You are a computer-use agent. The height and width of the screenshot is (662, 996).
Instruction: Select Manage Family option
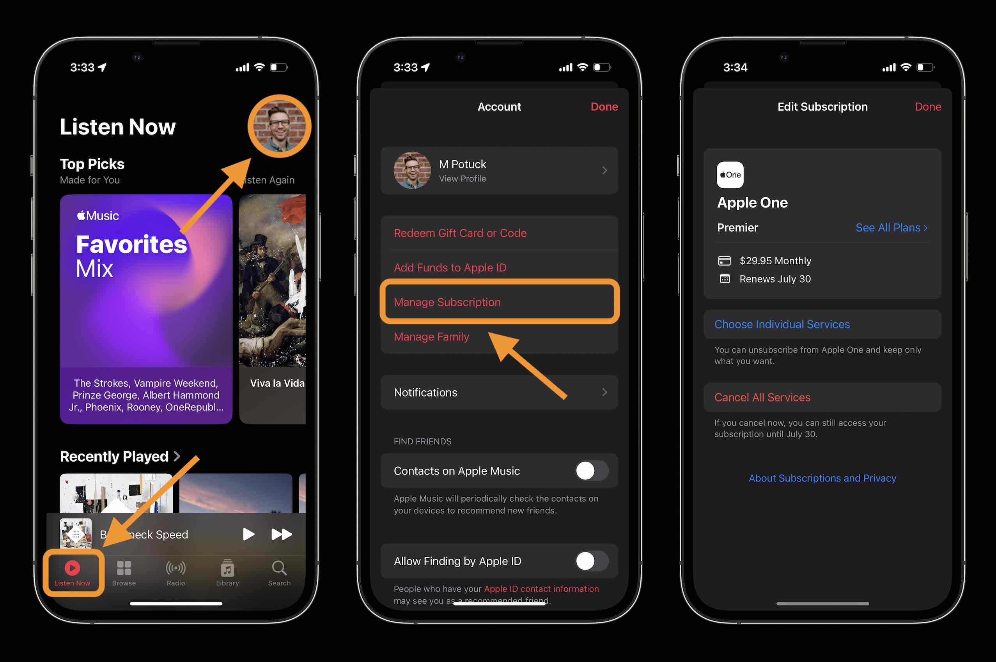[x=432, y=337]
